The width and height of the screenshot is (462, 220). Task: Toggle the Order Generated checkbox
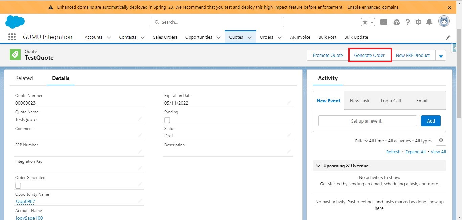click(18, 185)
